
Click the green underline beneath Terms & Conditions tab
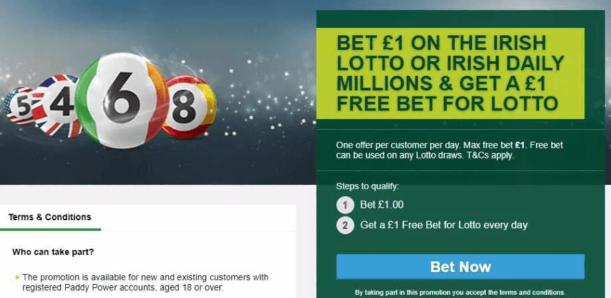point(51,229)
